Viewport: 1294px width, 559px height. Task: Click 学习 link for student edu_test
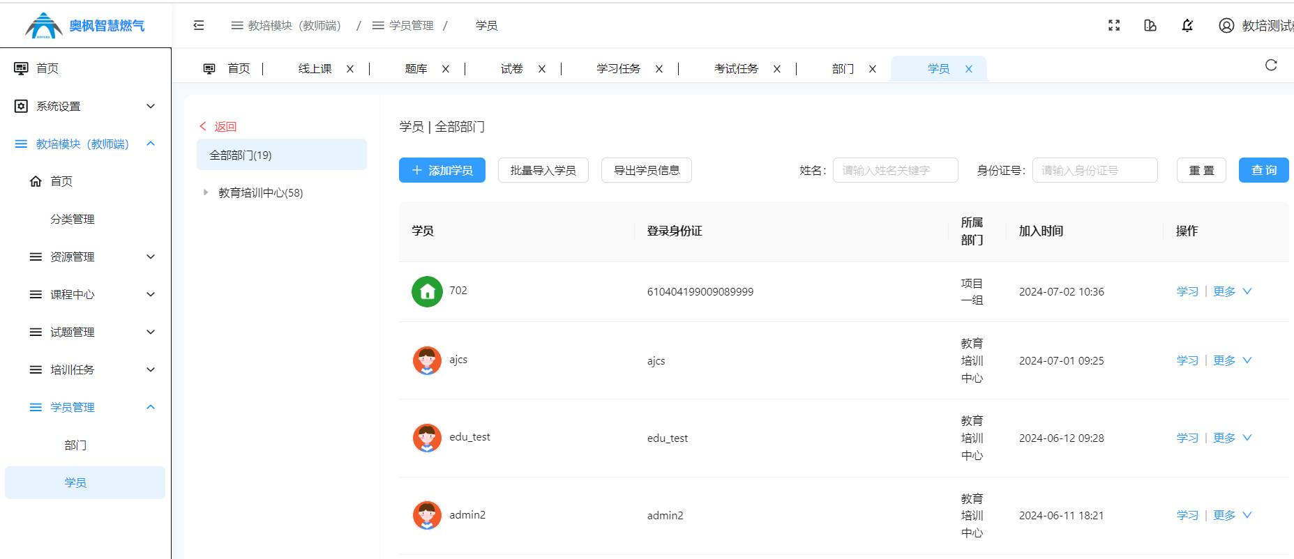click(1187, 438)
